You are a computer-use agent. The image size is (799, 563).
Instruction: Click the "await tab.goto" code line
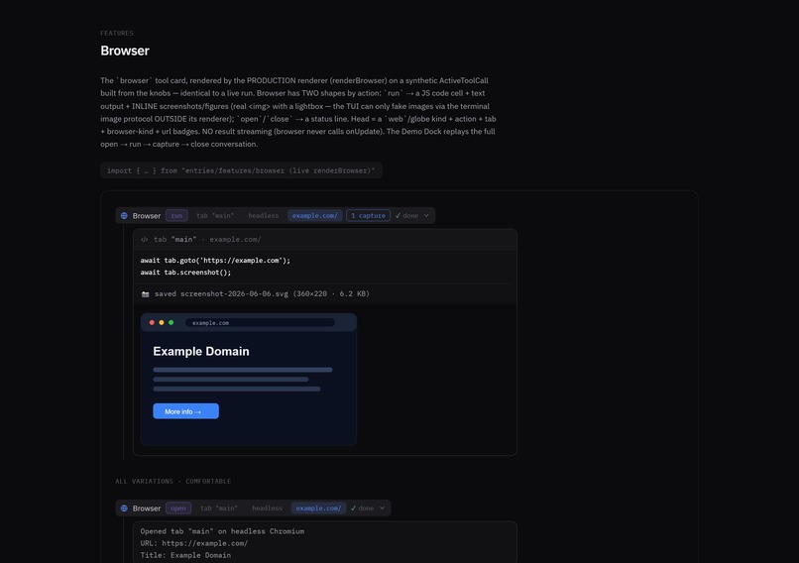[215, 261]
